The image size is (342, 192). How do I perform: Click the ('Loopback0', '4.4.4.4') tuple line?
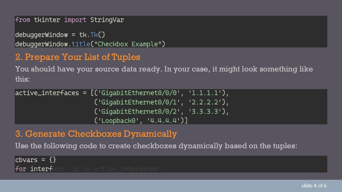click(x=141, y=121)
